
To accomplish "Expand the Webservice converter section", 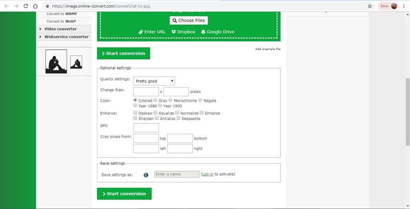I will [66, 37].
